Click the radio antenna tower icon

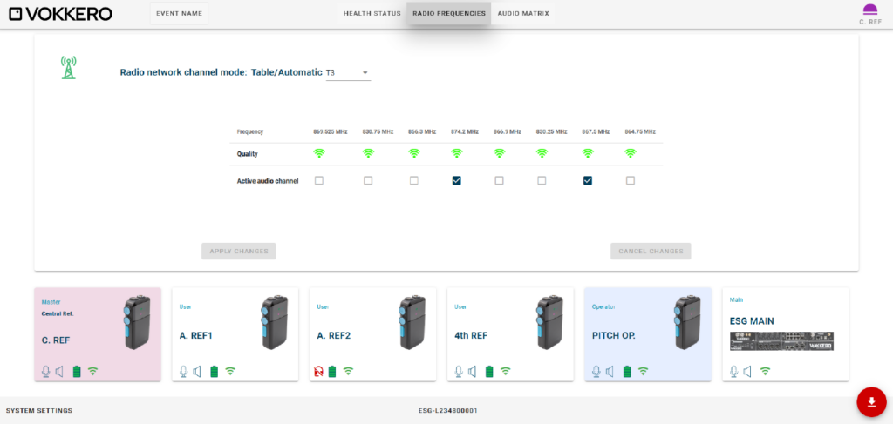[x=68, y=68]
